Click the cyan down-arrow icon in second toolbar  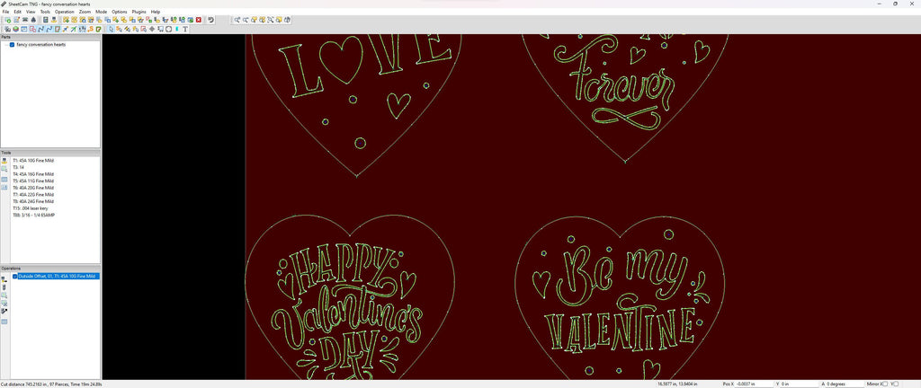(177, 29)
